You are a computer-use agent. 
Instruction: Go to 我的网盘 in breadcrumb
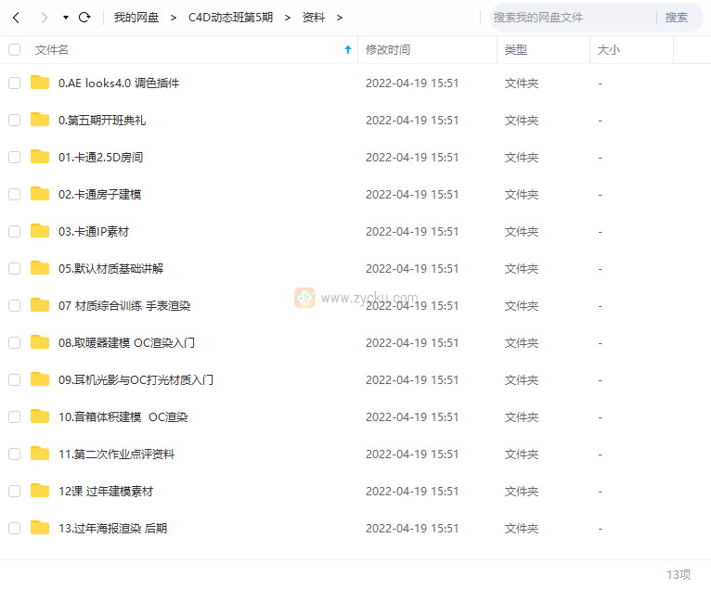136,18
